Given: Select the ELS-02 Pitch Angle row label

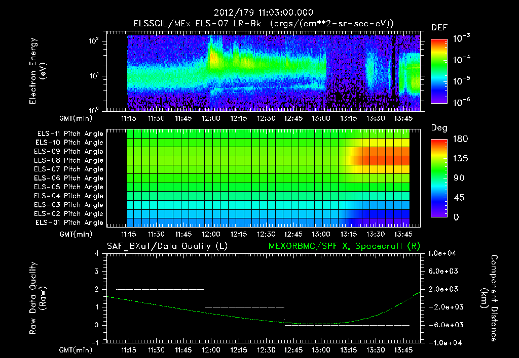Looking at the screenshot, I should [68, 214].
